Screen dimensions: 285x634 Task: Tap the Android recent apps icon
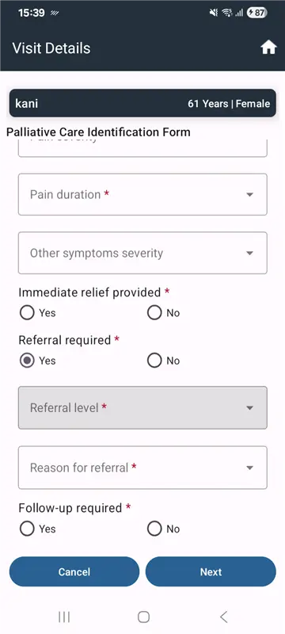[64, 617]
